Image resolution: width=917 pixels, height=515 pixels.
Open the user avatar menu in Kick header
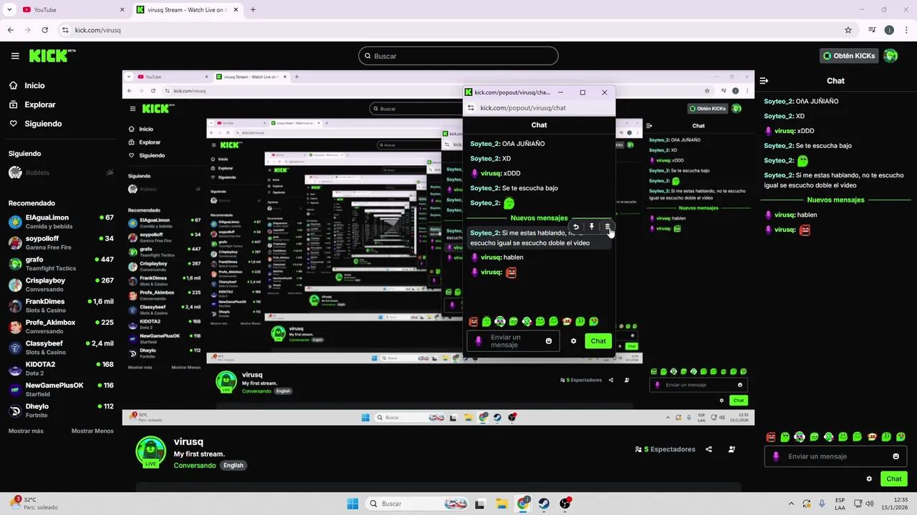click(890, 56)
